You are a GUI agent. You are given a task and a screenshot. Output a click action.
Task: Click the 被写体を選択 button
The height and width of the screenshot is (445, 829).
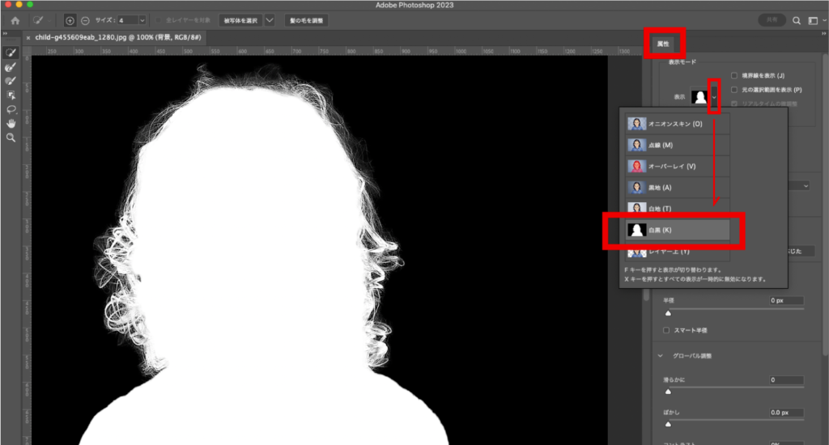tap(240, 20)
